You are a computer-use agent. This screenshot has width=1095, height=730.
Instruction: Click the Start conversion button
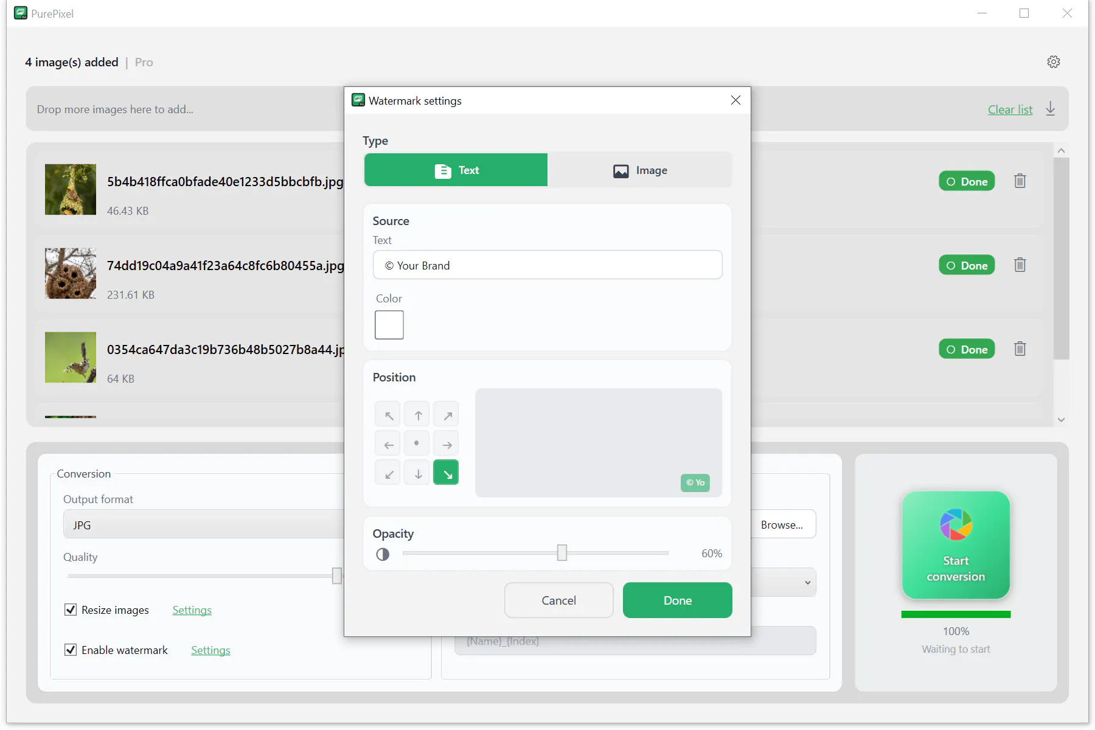956,545
